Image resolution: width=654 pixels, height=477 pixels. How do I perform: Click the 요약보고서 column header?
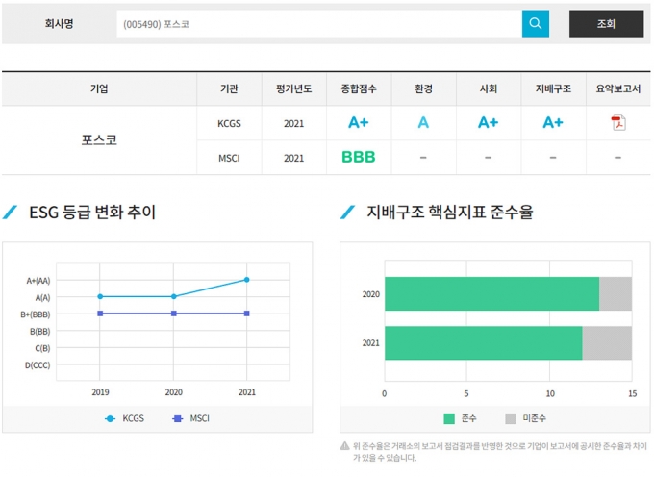pyautogui.click(x=617, y=88)
